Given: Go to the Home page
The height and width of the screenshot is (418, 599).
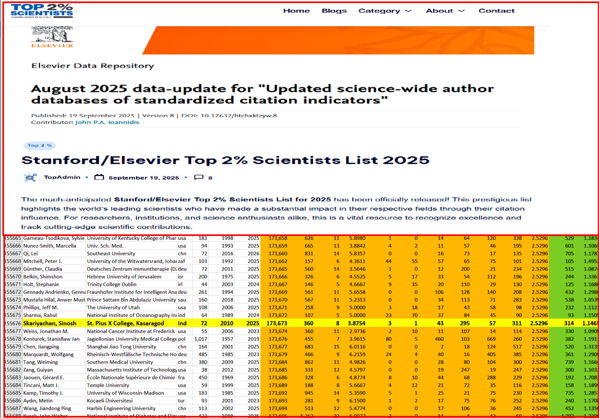Looking at the screenshot, I should tap(296, 11).
